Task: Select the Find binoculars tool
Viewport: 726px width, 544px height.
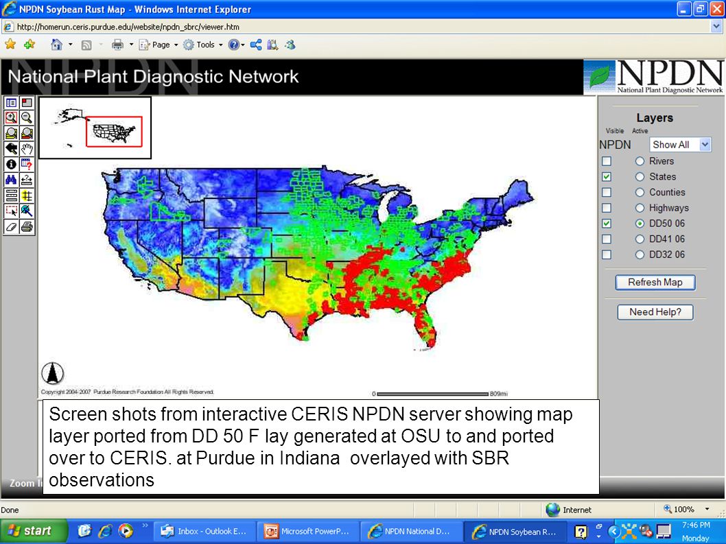Action: tap(12, 180)
